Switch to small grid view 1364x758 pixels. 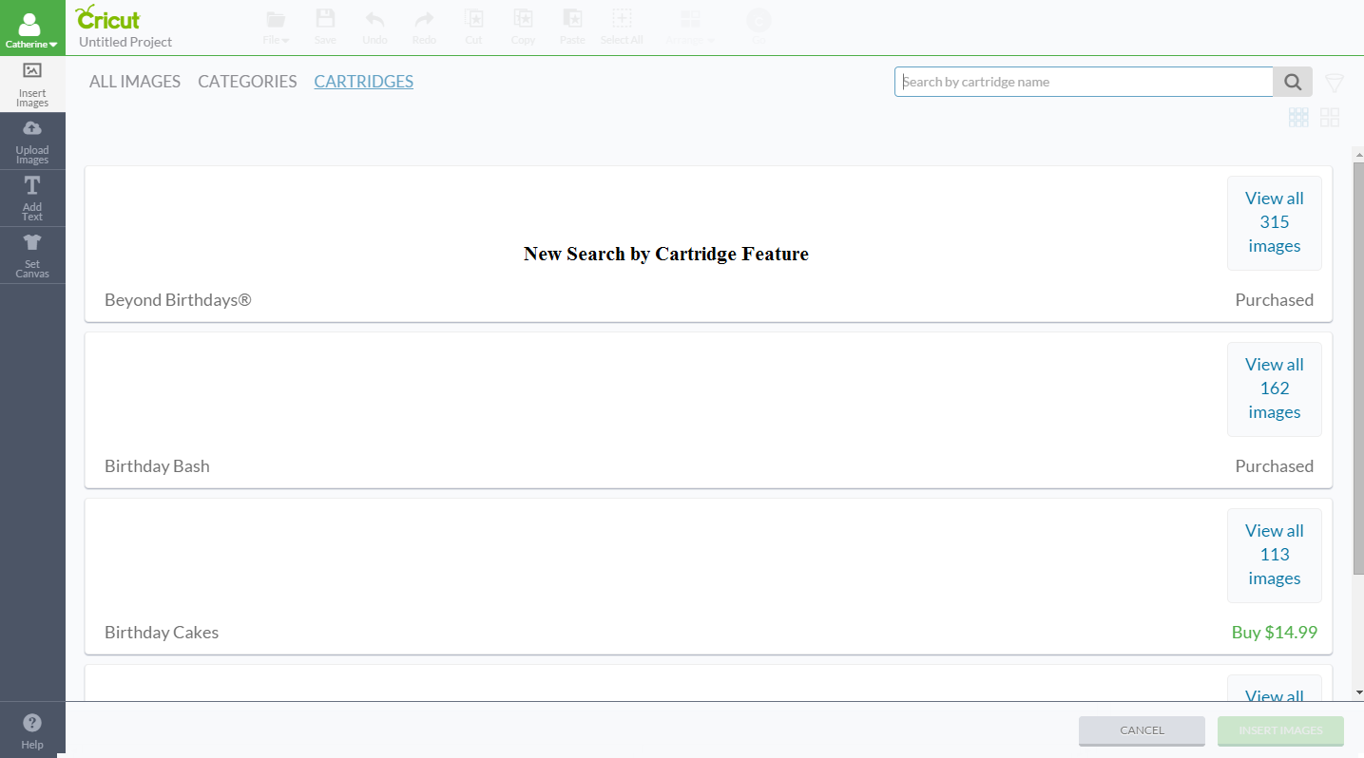(1298, 118)
